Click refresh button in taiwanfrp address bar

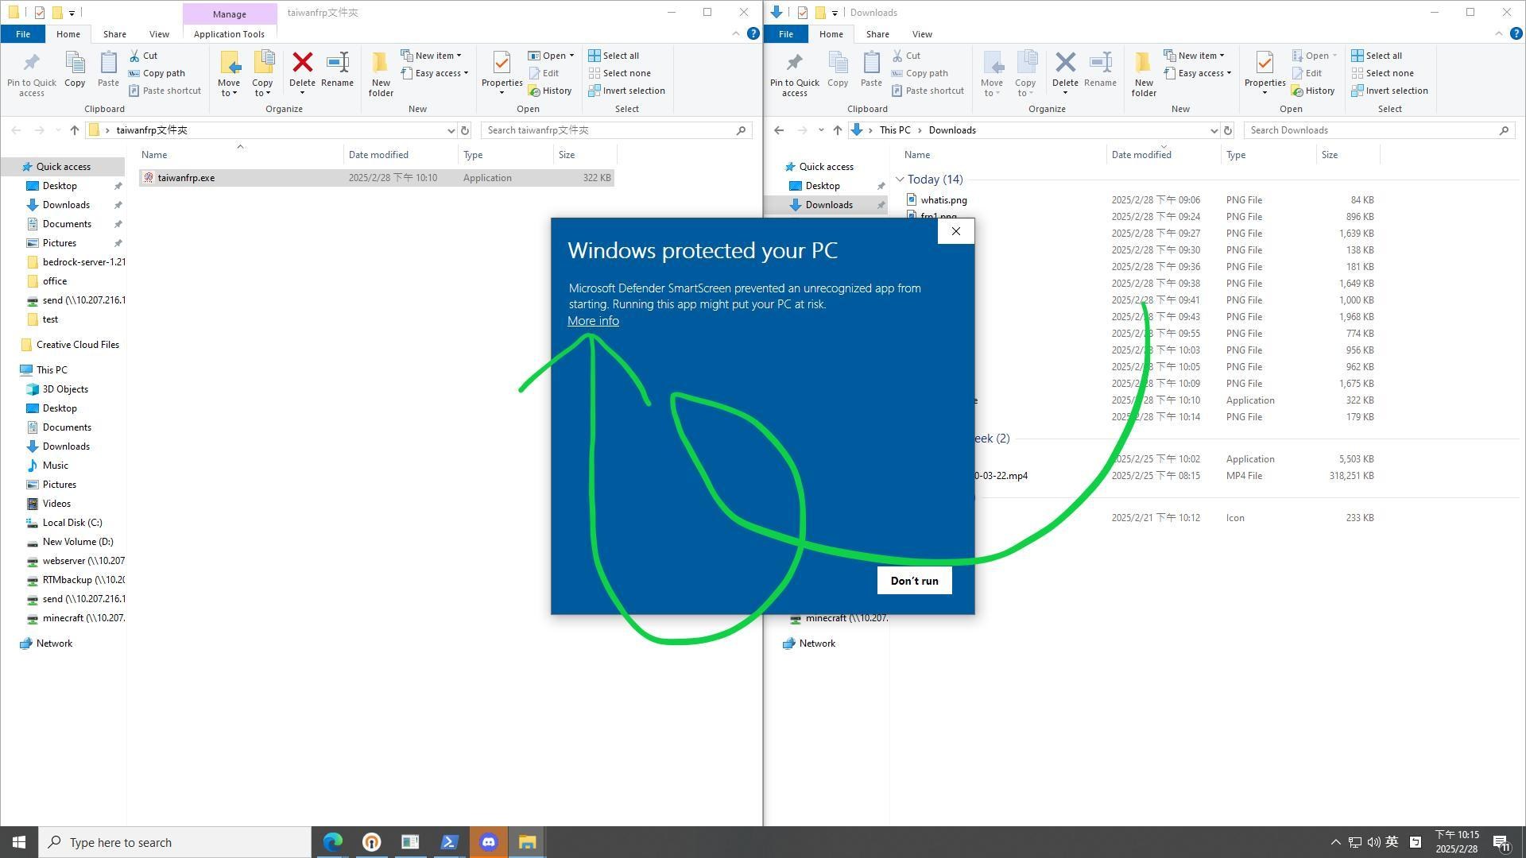coord(465,130)
